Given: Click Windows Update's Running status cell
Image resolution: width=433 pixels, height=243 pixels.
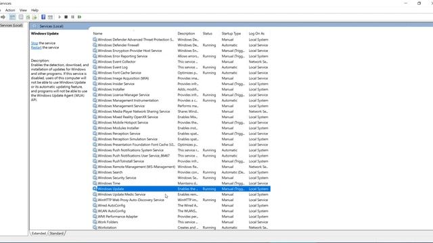Looking at the screenshot, I should [209, 189].
